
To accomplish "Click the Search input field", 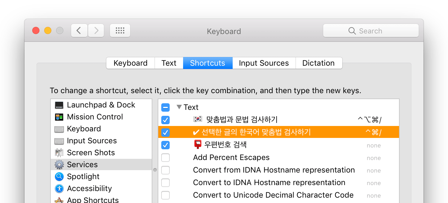I will pos(371,31).
